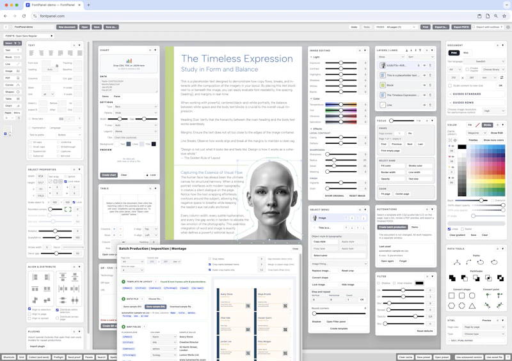This screenshot has height=361, width=512.
Task: Click the Reset image button
Action: (x=357, y=196)
